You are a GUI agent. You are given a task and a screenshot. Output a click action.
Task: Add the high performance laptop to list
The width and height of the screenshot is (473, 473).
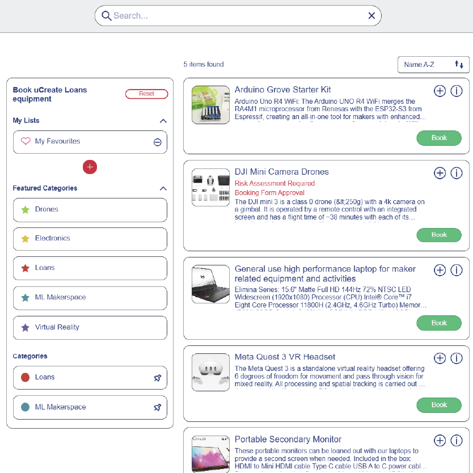440,270
